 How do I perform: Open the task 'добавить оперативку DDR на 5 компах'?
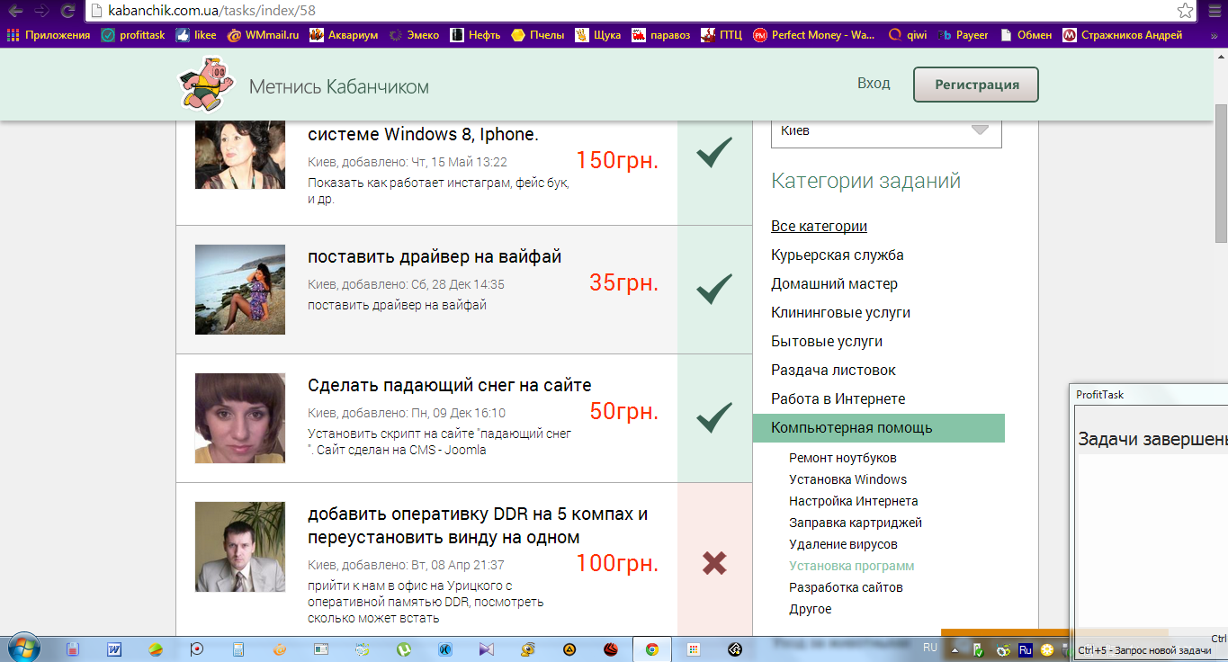[x=478, y=525]
